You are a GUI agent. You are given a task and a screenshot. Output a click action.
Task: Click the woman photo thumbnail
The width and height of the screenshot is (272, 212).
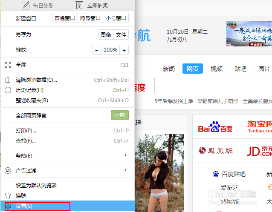tap(159, 173)
